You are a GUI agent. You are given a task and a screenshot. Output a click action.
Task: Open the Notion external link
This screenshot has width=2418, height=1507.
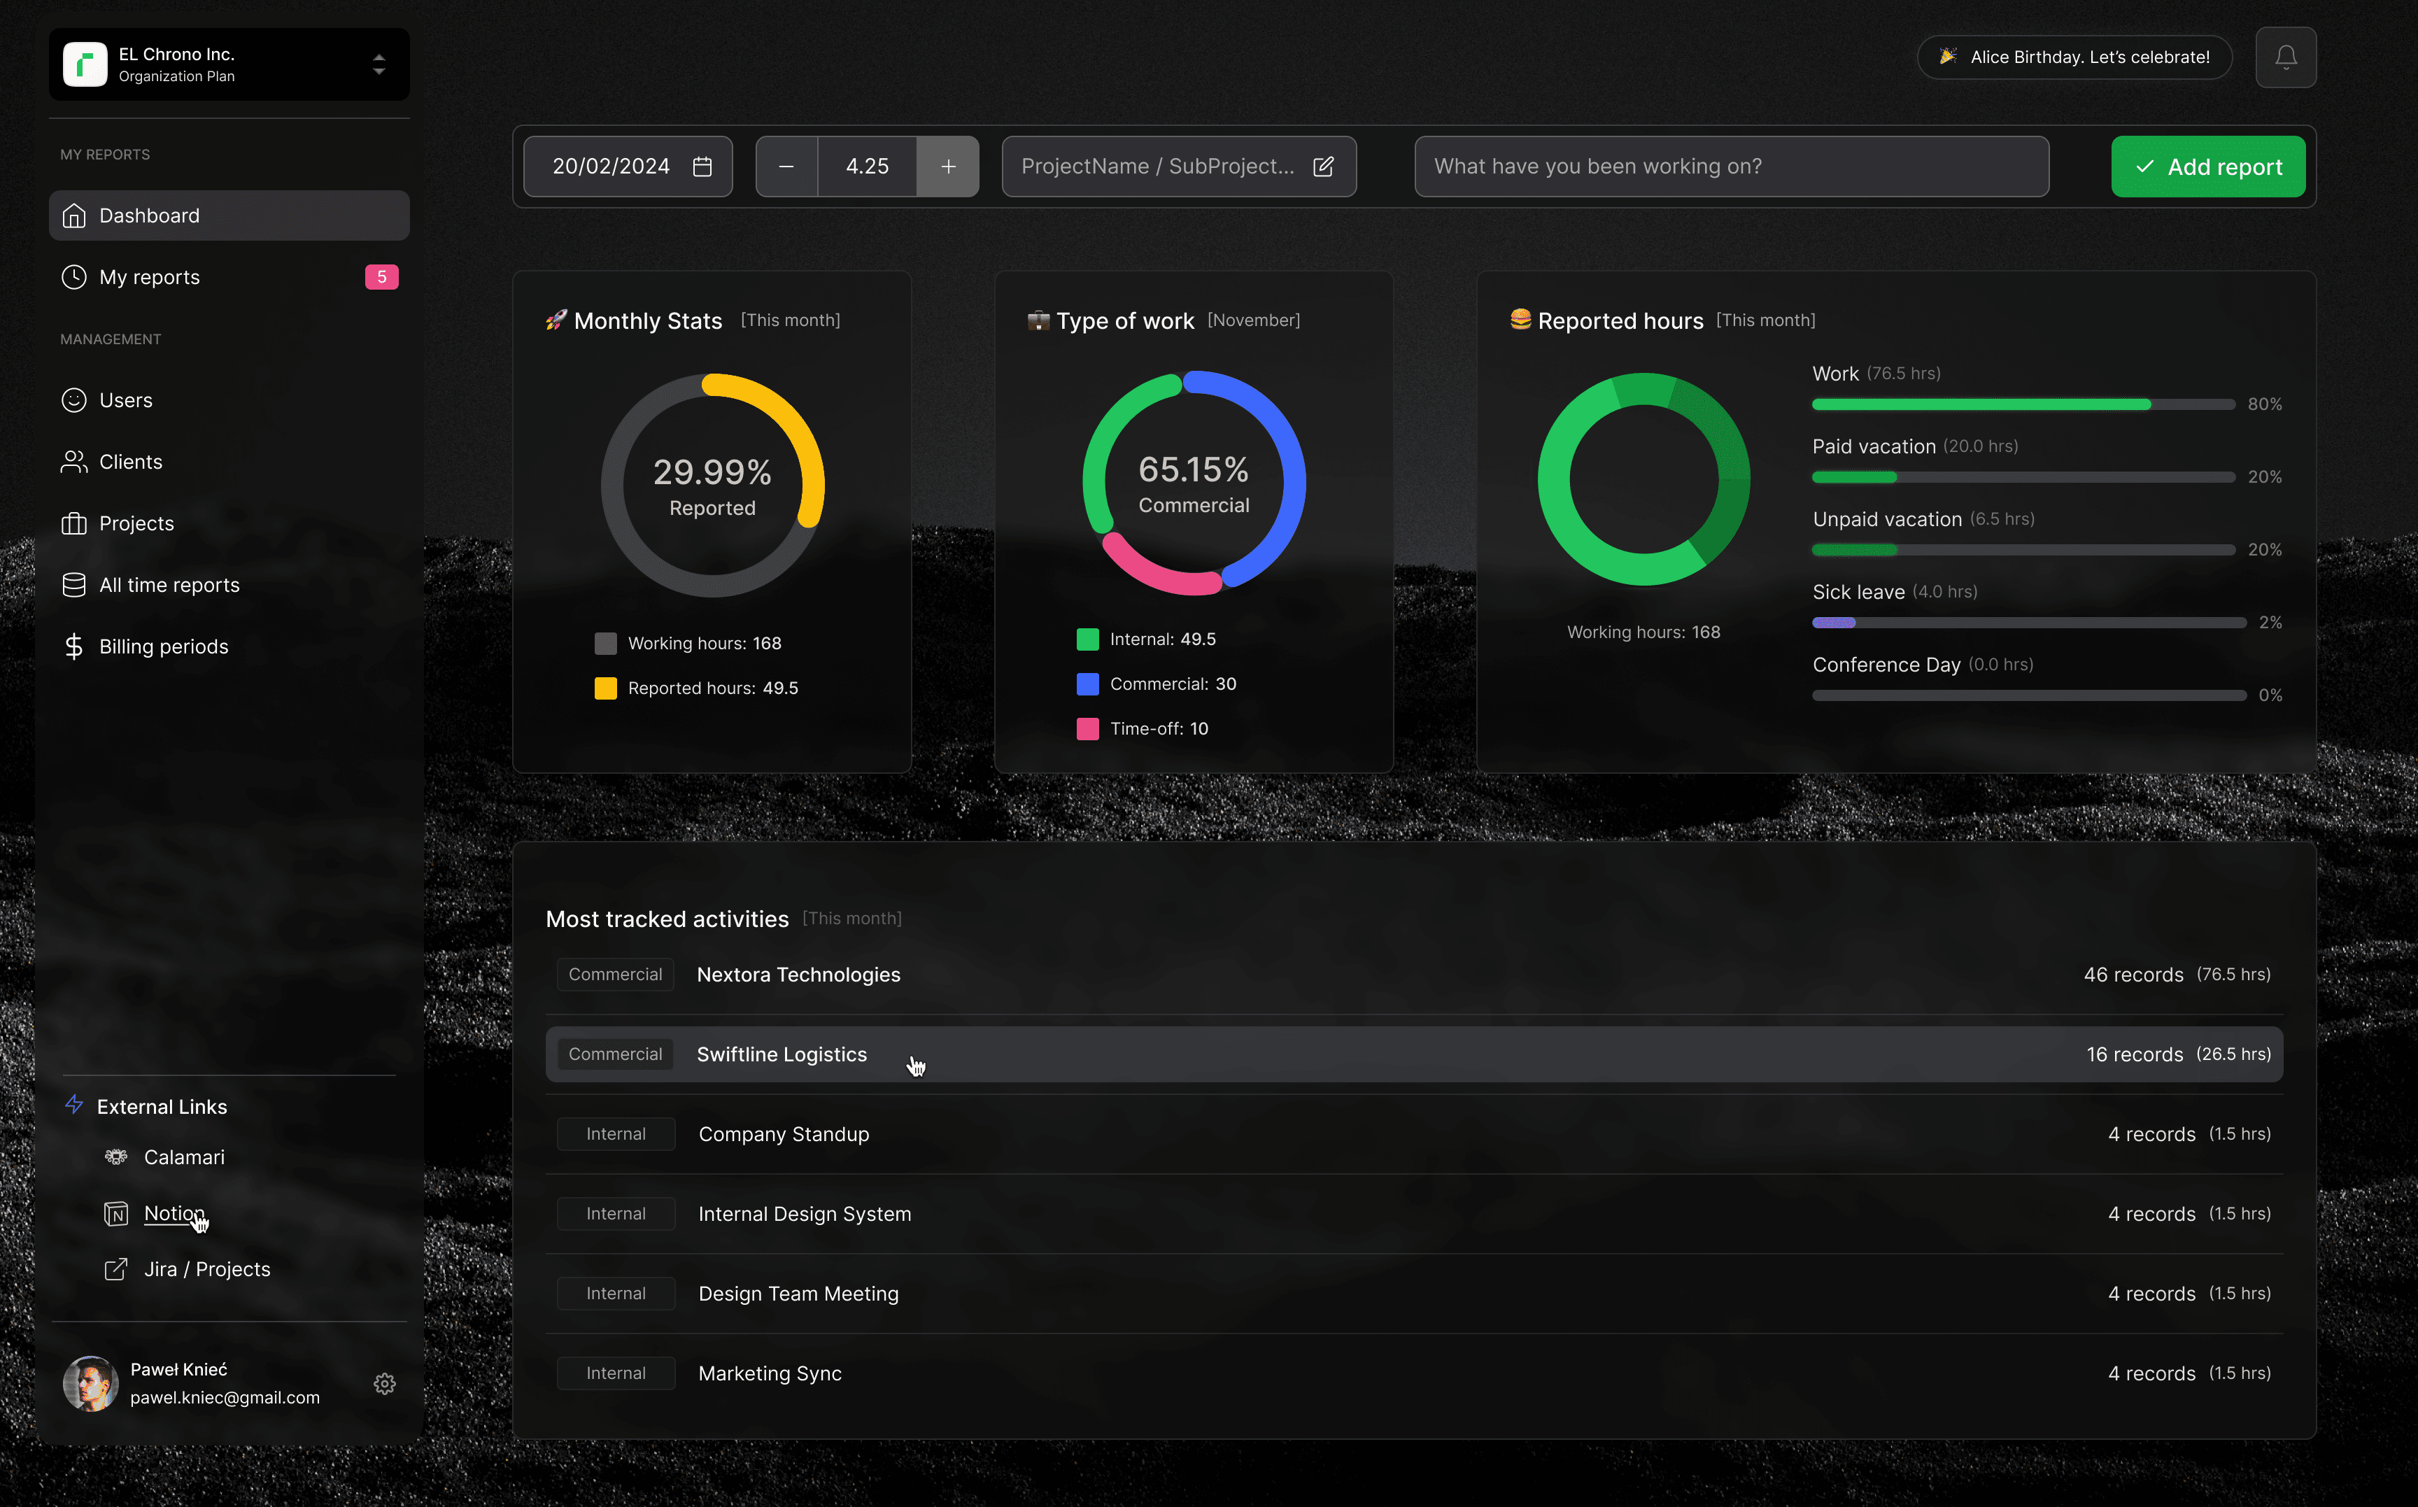coord(174,1213)
